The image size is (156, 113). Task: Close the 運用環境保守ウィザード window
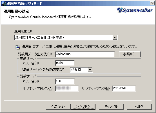coord(152,3)
